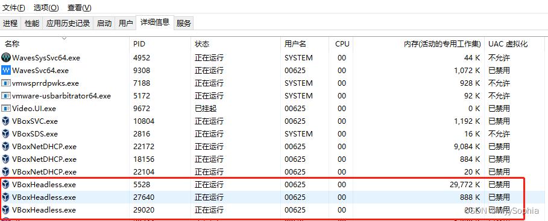Viewport: 548px width, 221px height.
Task: Open the 查看(V) menu
Action: click(x=80, y=7)
